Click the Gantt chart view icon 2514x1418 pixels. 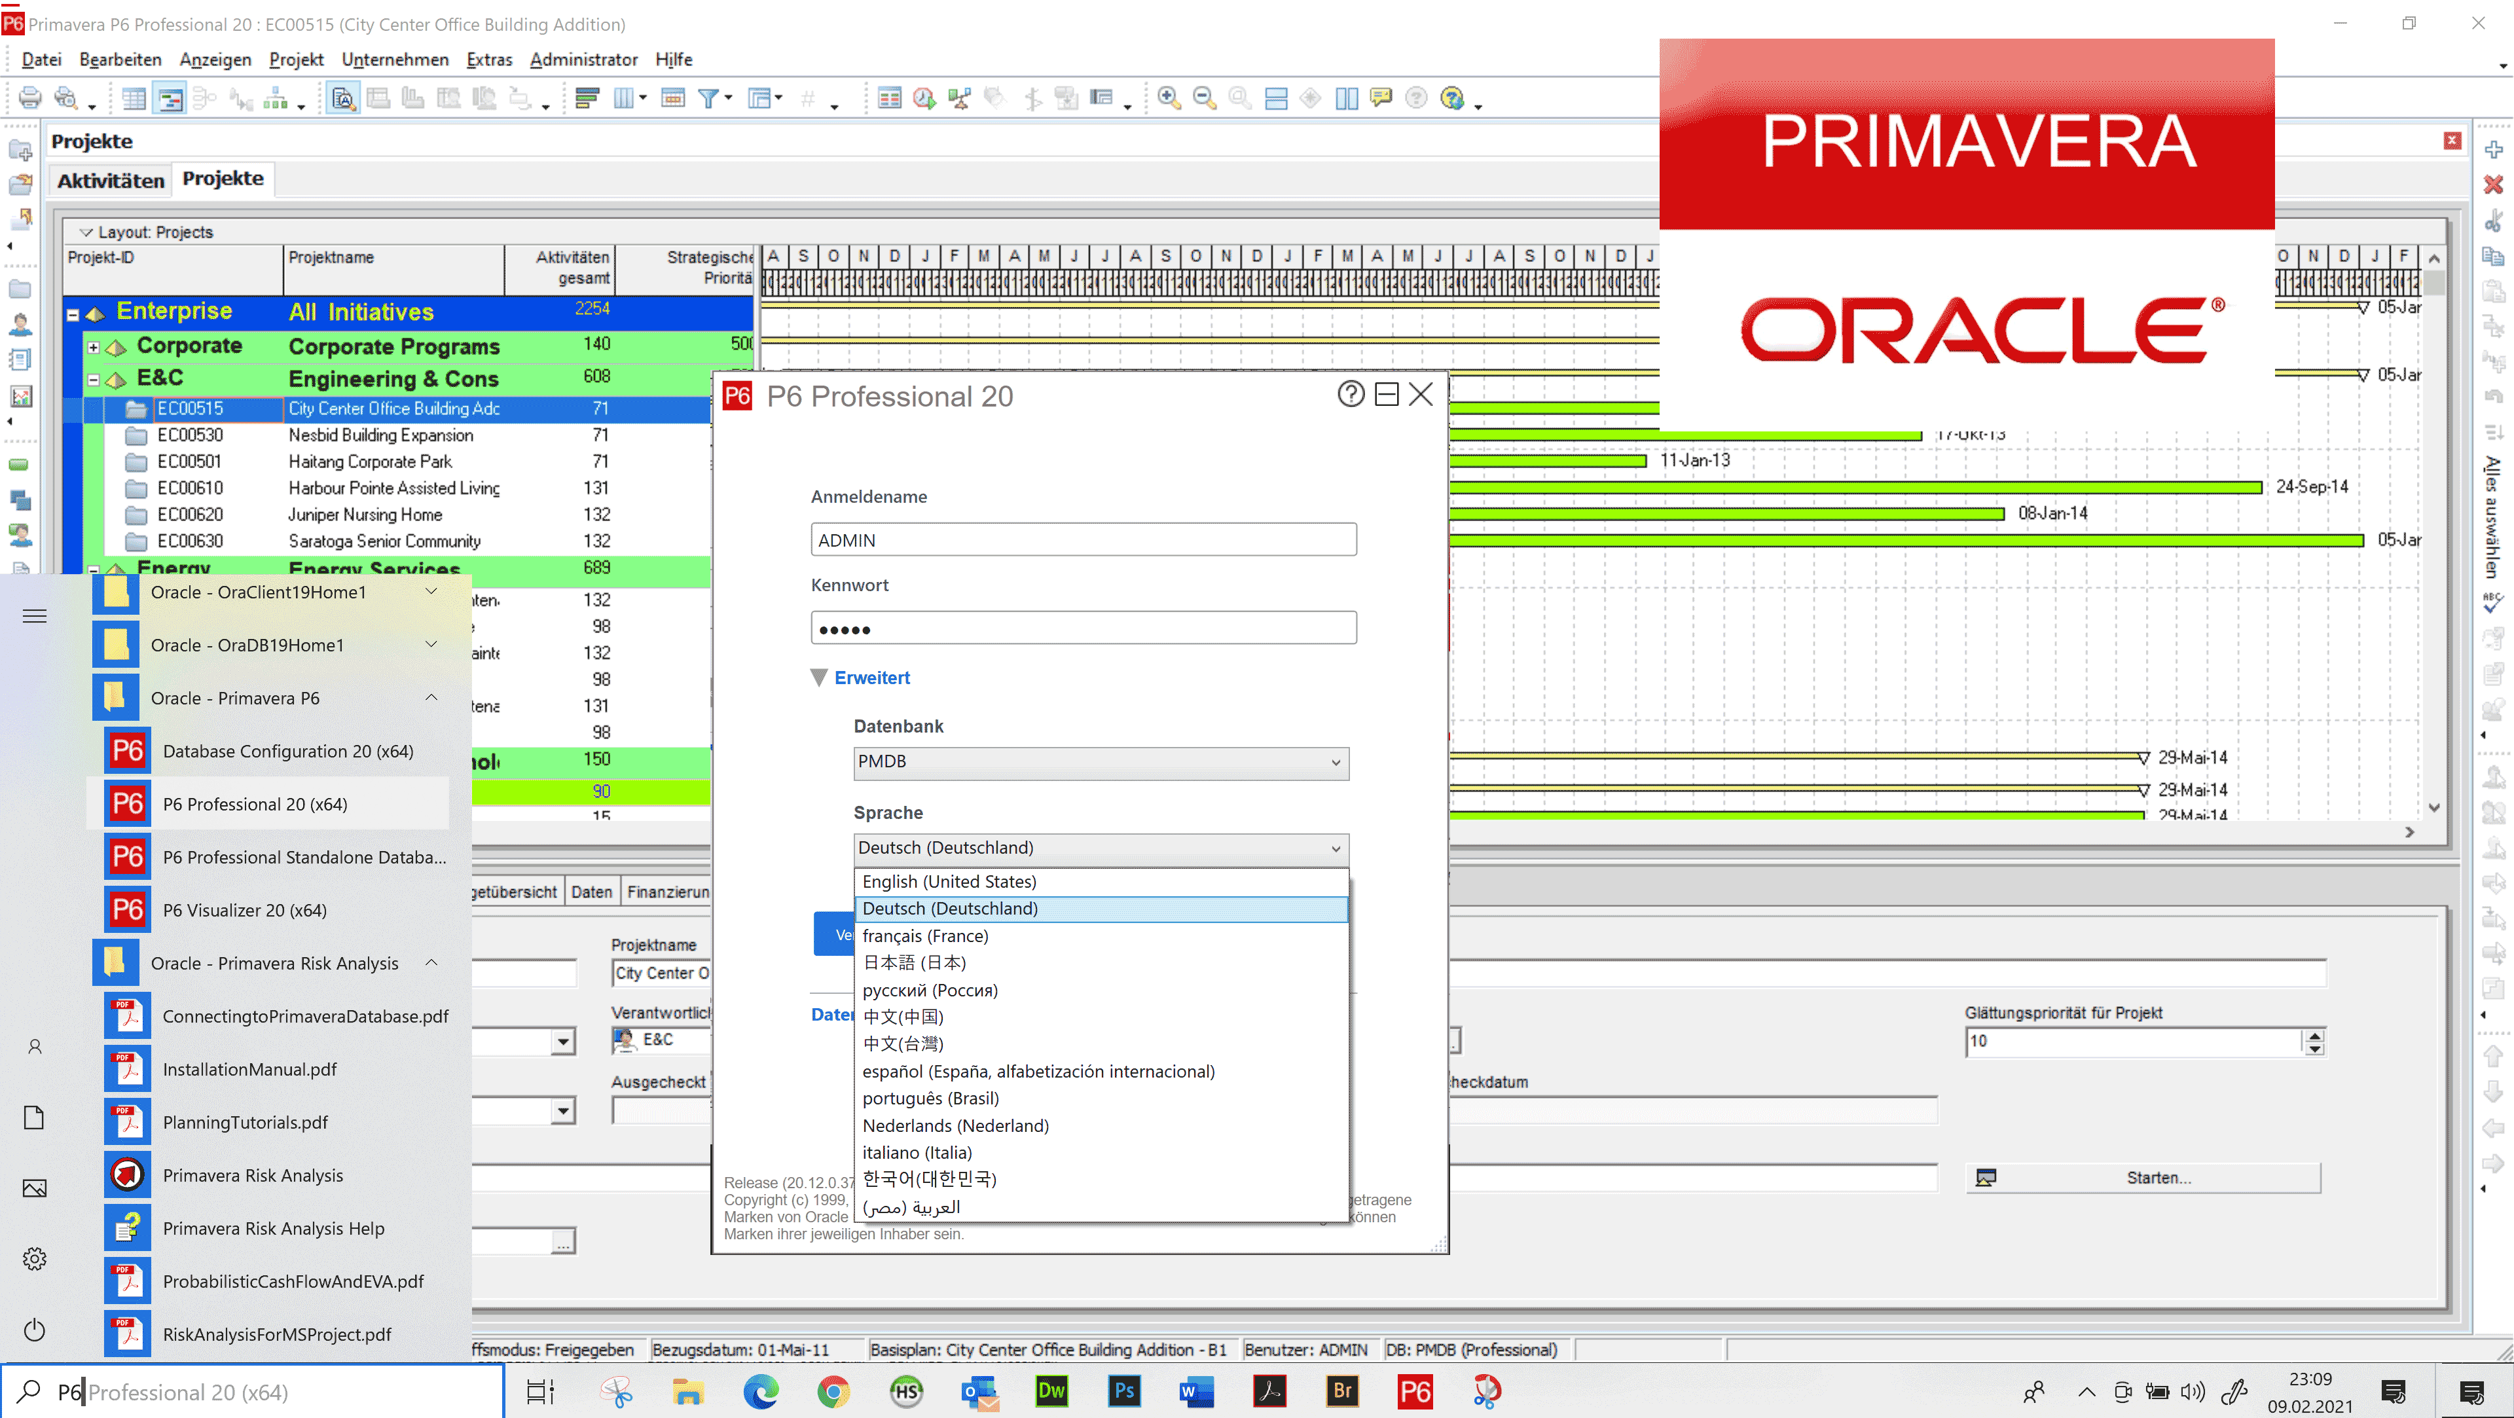[170, 99]
